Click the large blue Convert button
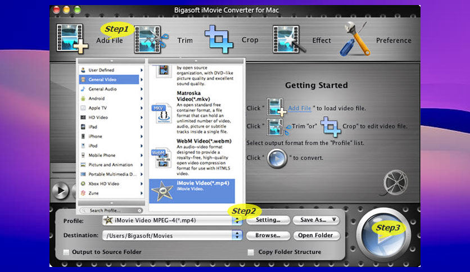The width and height of the screenshot is (470, 272). click(383, 234)
